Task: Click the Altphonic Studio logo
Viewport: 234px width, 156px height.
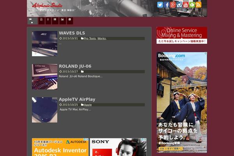Action: [x=47, y=5]
